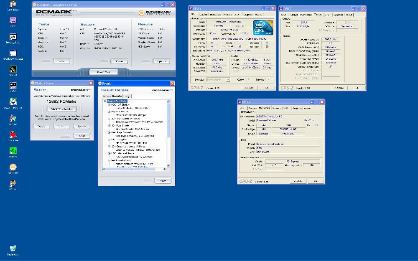Open Graphics tab in the CPU-Z Mainboard window
This screenshot has height=261, width=418.
point(297,108)
